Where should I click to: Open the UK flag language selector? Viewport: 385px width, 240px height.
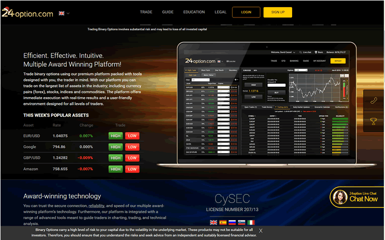(64, 13)
